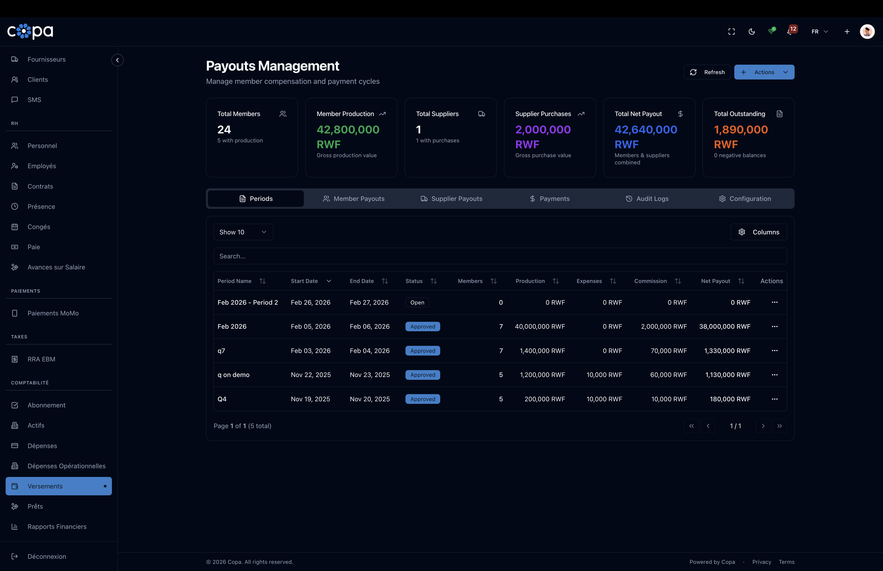Switch to the Audit Logs tab
Screen dimensions: 883x571
tap(647, 199)
